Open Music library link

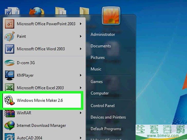[96, 69]
